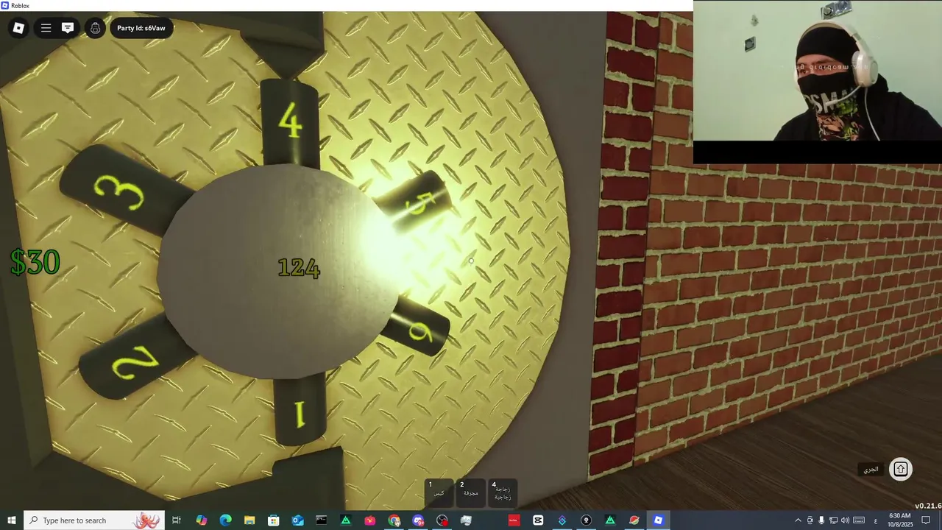Screen dimensions: 942x530
Task: Click the v0.21.6 version text
Action: tap(928, 506)
